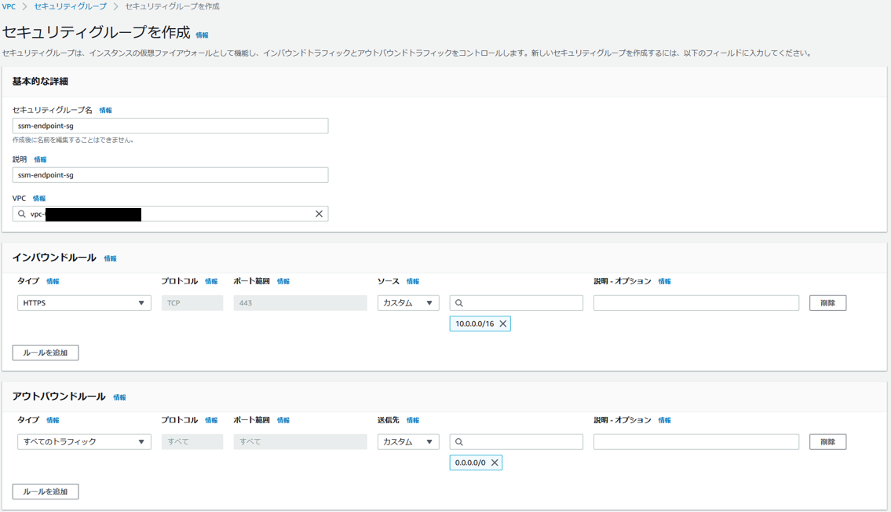The image size is (891, 512).
Task: Click 情報 link beside ソース
Action: 413,281
